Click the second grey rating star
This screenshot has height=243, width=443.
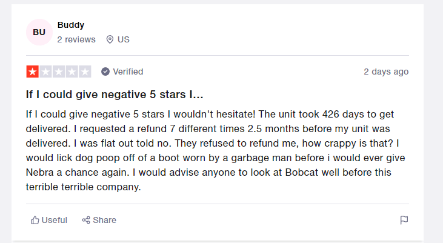coord(45,72)
